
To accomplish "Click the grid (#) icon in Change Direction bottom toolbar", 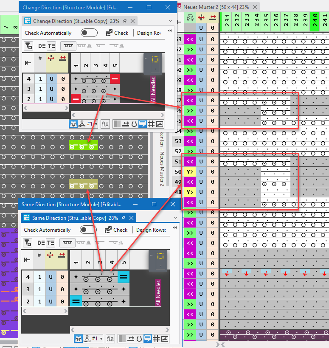I will [151, 124].
